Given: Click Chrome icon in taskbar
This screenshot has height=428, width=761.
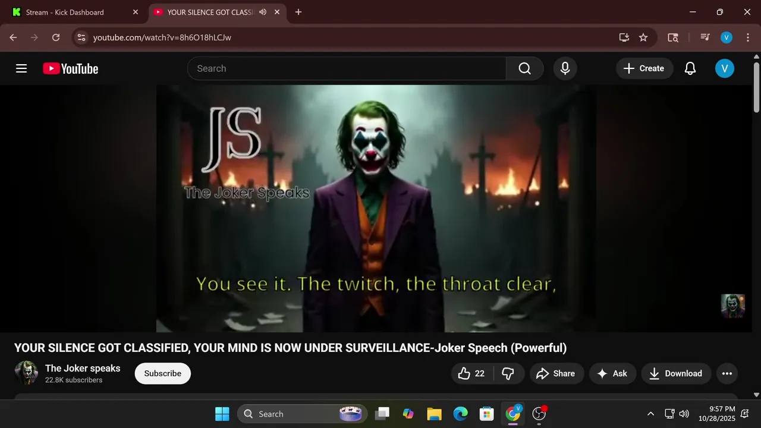Looking at the screenshot, I should (512, 414).
